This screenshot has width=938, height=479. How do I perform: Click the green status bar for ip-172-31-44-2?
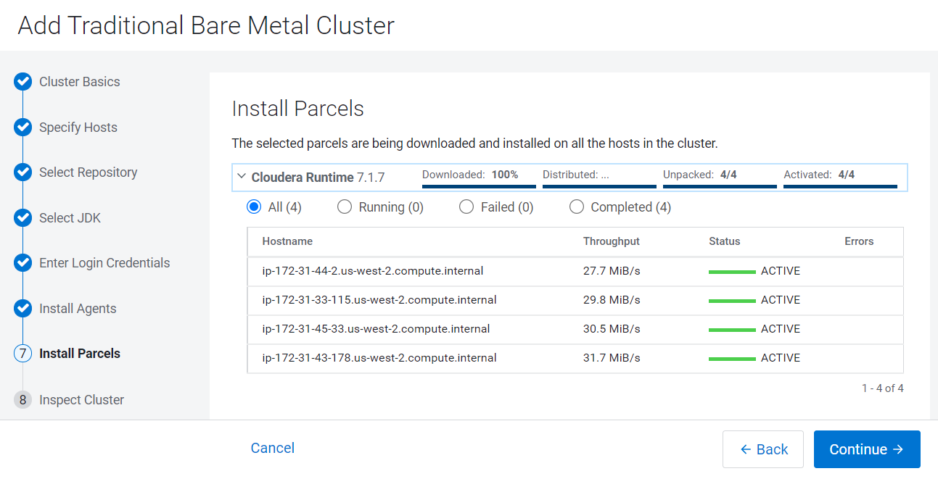click(732, 272)
